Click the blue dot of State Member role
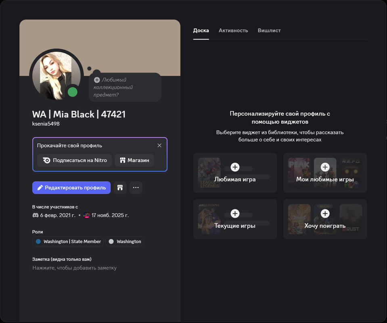 (x=38, y=241)
